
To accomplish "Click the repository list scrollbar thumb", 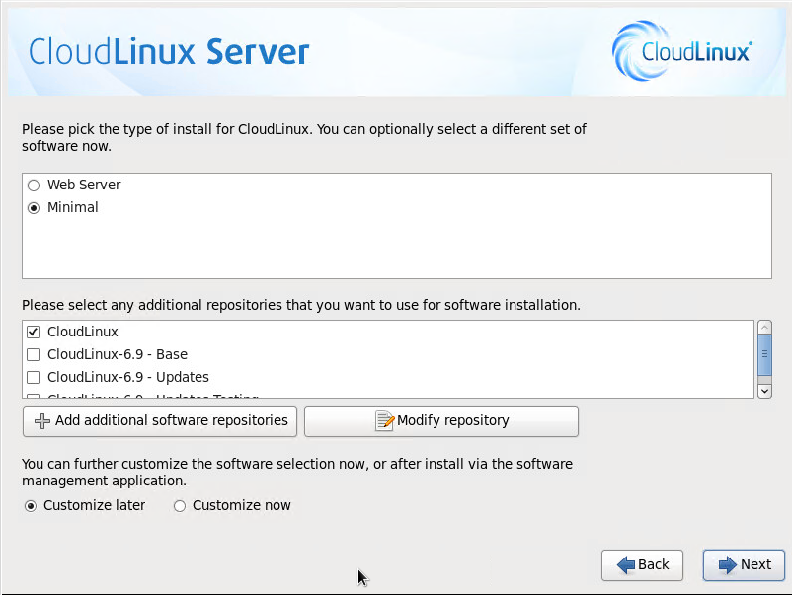I will tap(764, 355).
